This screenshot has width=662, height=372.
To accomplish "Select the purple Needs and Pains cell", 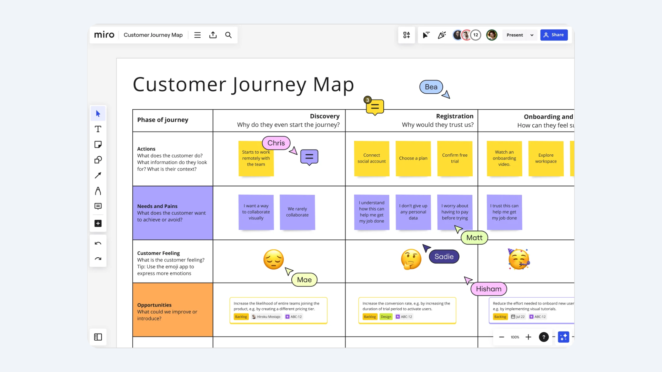I will (x=173, y=213).
